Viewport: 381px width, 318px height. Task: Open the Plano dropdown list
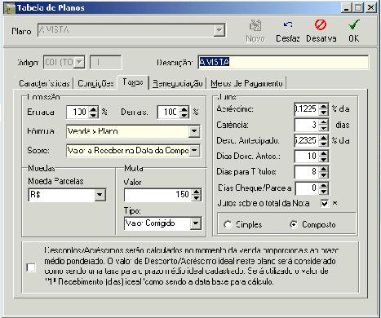219,30
